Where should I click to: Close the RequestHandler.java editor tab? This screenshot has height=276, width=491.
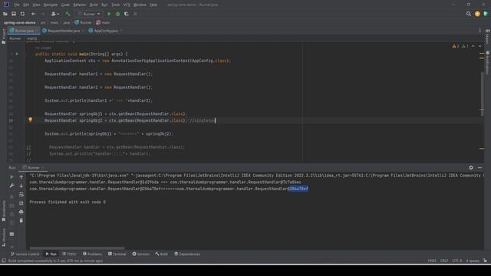point(83,31)
